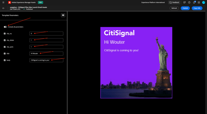Uncheck the city_dubai checkbox

pos(5,40)
